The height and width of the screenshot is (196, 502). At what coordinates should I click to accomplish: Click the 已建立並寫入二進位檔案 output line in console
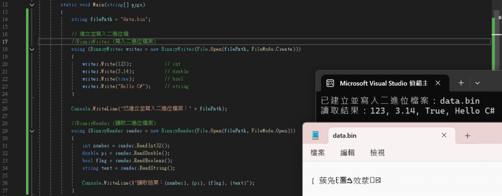400,101
